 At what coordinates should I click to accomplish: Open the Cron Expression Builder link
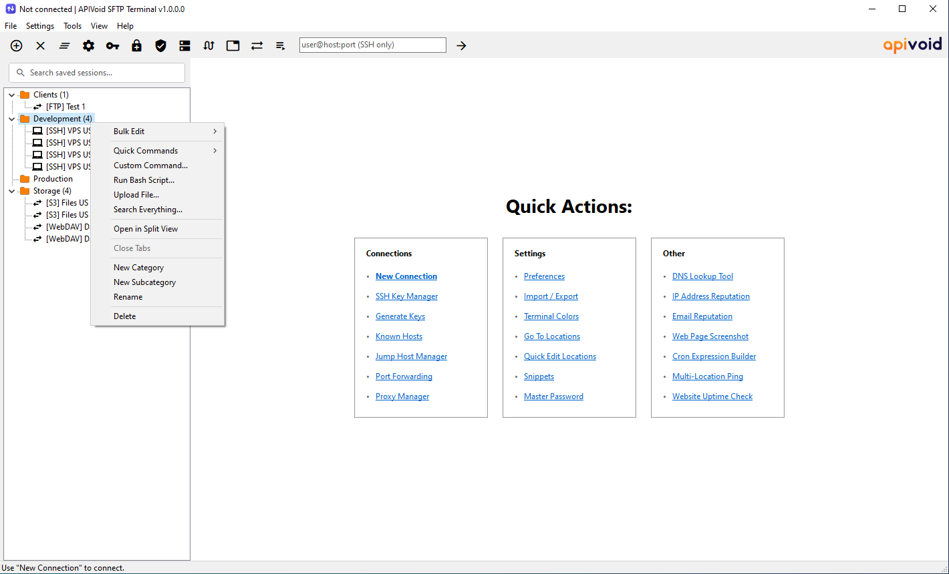pos(714,356)
